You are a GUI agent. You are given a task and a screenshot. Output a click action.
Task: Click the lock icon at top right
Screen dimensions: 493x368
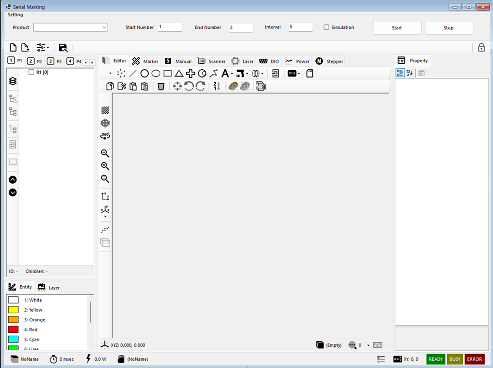coord(481,48)
